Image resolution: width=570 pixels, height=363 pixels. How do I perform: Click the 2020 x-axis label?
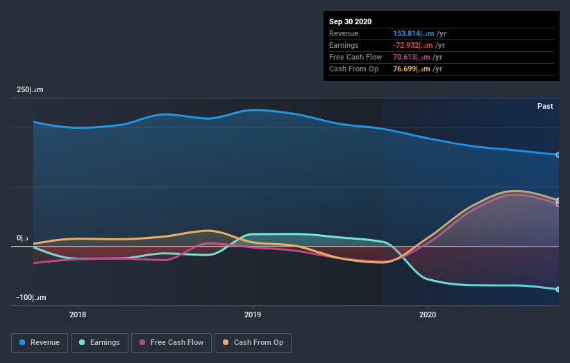pyautogui.click(x=428, y=315)
